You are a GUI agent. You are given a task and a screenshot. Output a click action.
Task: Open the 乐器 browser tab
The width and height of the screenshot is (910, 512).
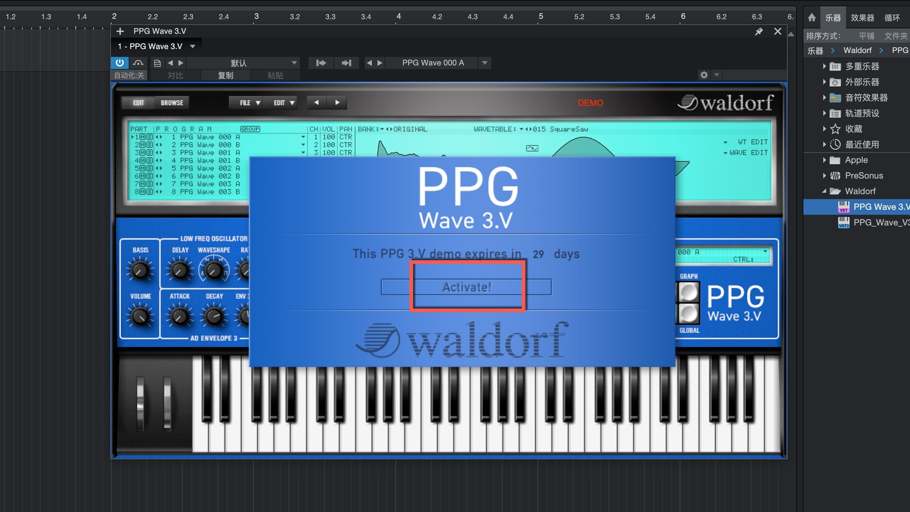[833, 18]
